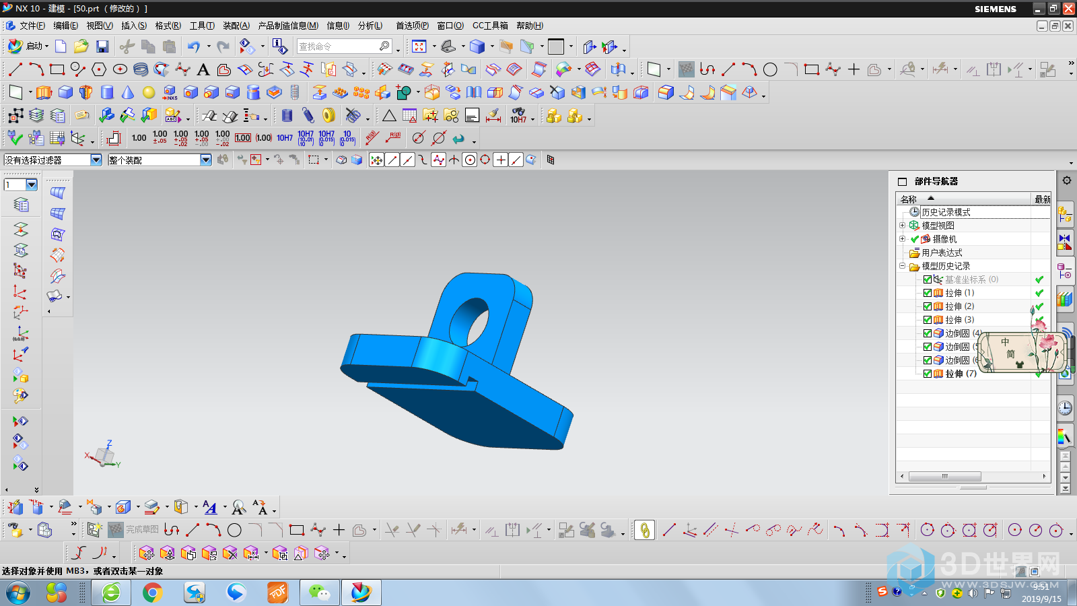Screen dimensions: 1077x606
Task: Pick the Cone primitive icon
Action: tap(128, 92)
